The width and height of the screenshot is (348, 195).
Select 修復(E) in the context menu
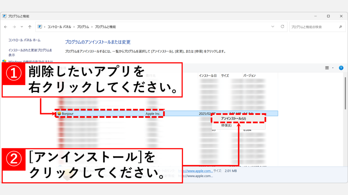tap(226, 125)
